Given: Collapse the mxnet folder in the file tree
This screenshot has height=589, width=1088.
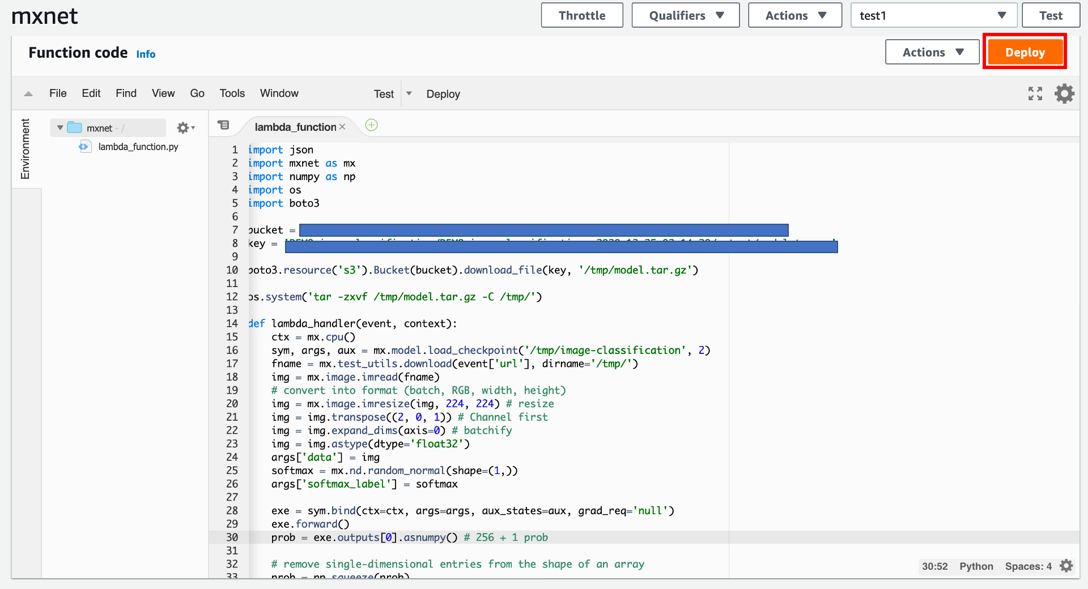Looking at the screenshot, I should click(59, 127).
